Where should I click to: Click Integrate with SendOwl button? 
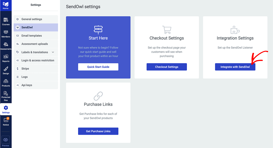[x=235, y=67]
